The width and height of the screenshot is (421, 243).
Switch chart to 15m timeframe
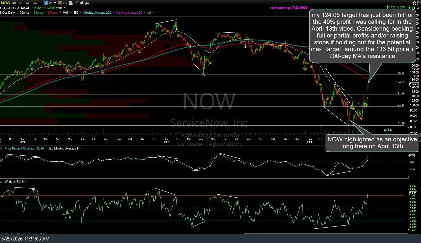[34, 3]
